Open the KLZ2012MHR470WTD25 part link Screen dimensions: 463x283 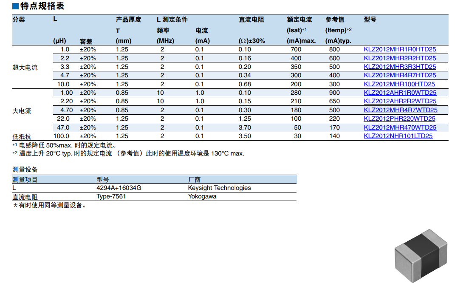(400, 127)
